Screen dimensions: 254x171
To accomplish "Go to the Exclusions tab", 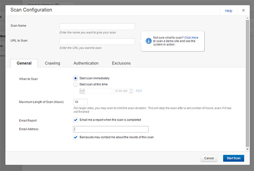I will 121,63.
